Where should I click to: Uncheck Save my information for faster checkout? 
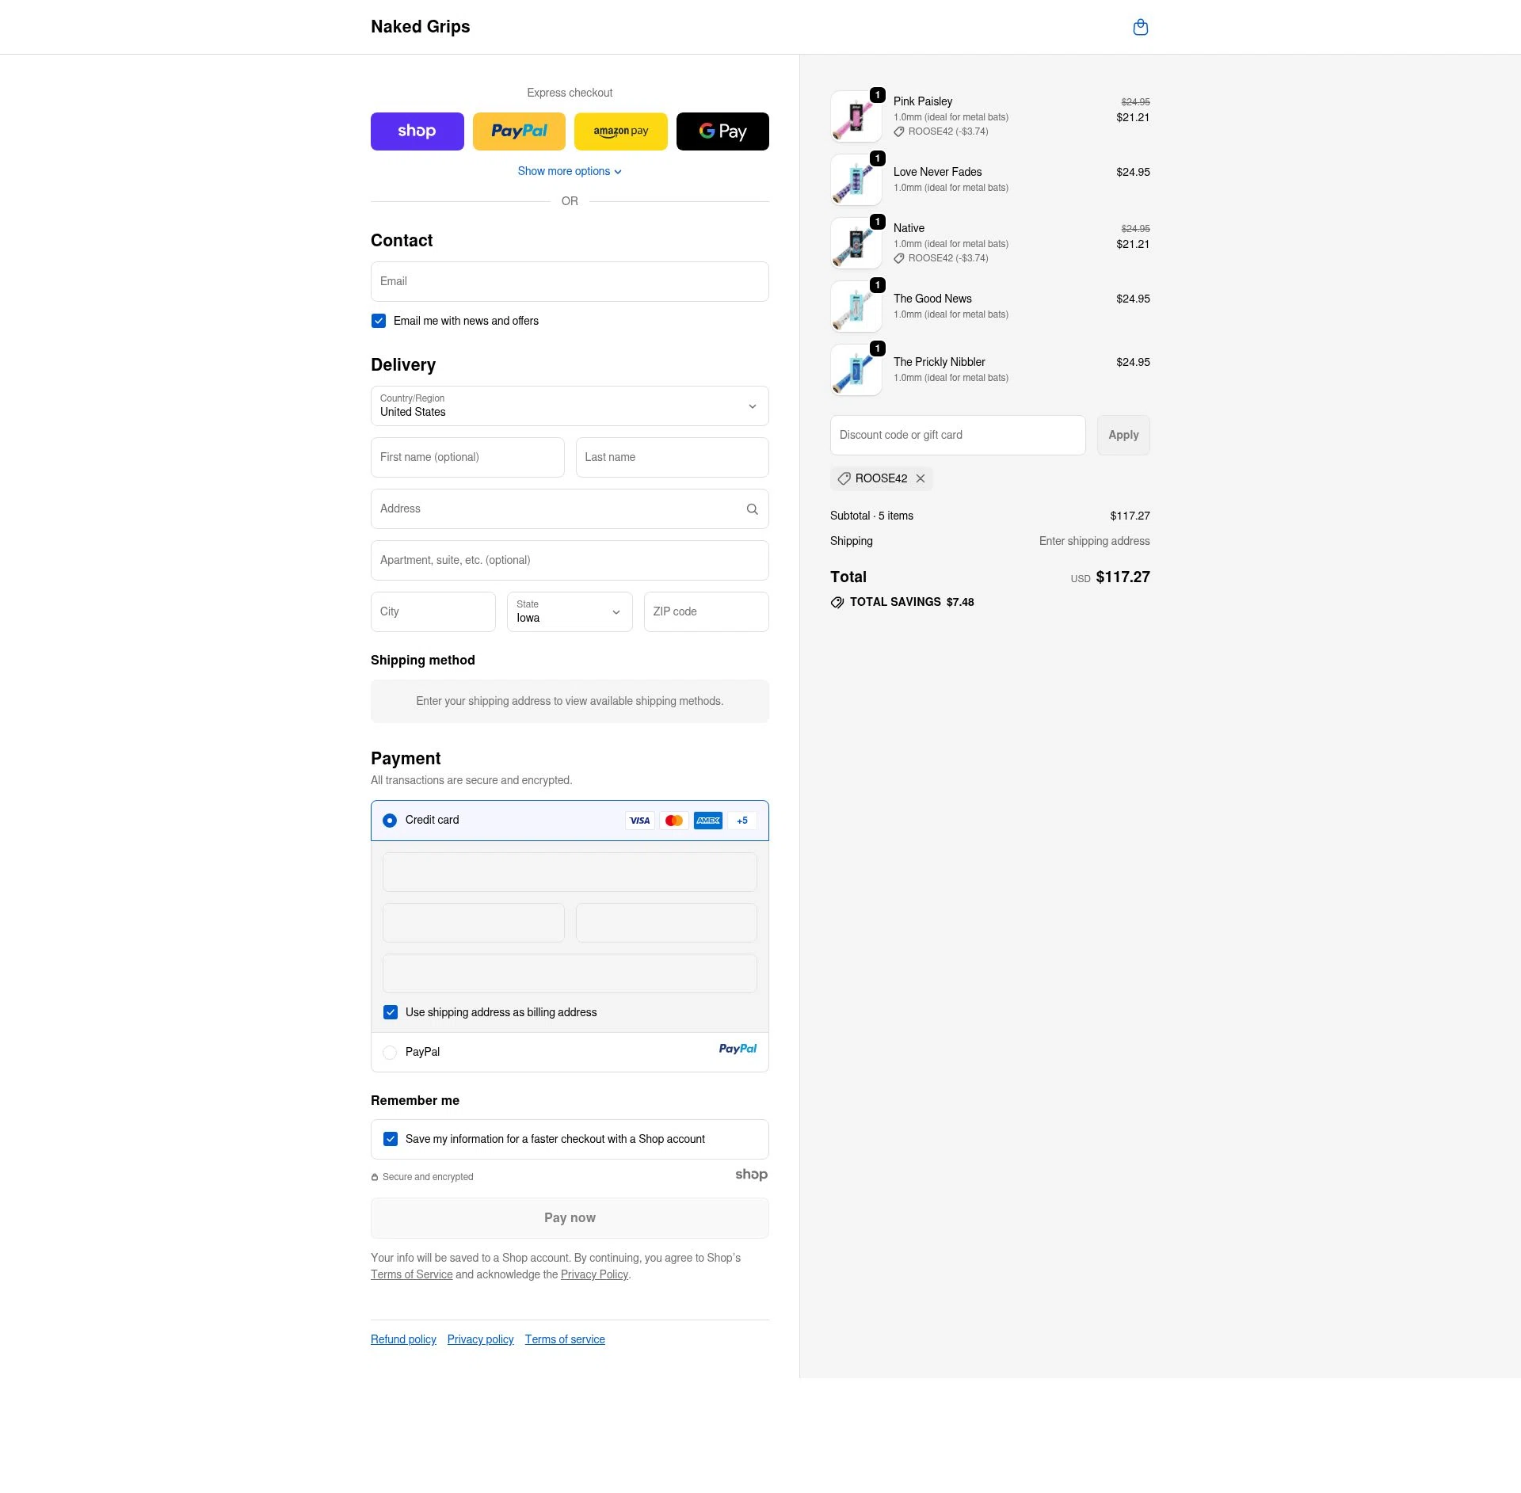click(x=390, y=1139)
